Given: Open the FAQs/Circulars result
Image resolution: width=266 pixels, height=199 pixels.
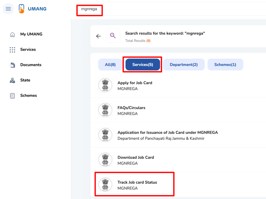Looking at the screenshot, I should (x=131, y=108).
